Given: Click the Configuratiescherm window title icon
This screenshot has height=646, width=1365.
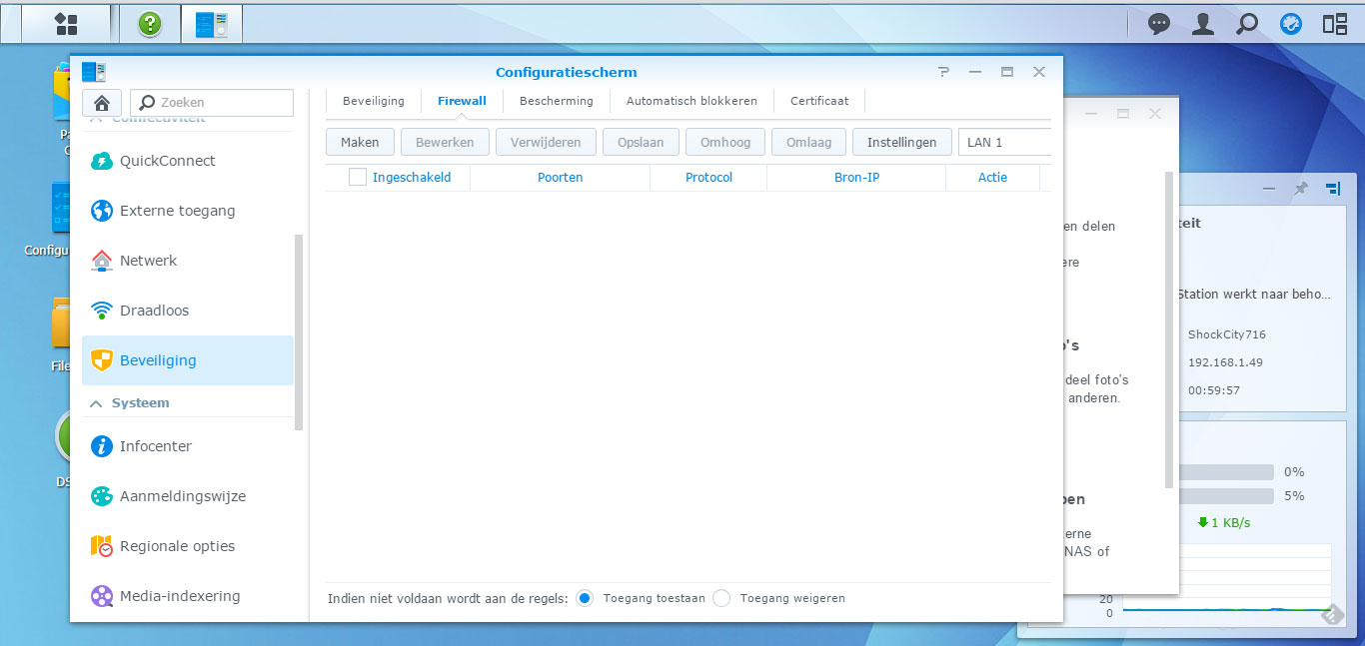Looking at the screenshot, I should (94, 72).
